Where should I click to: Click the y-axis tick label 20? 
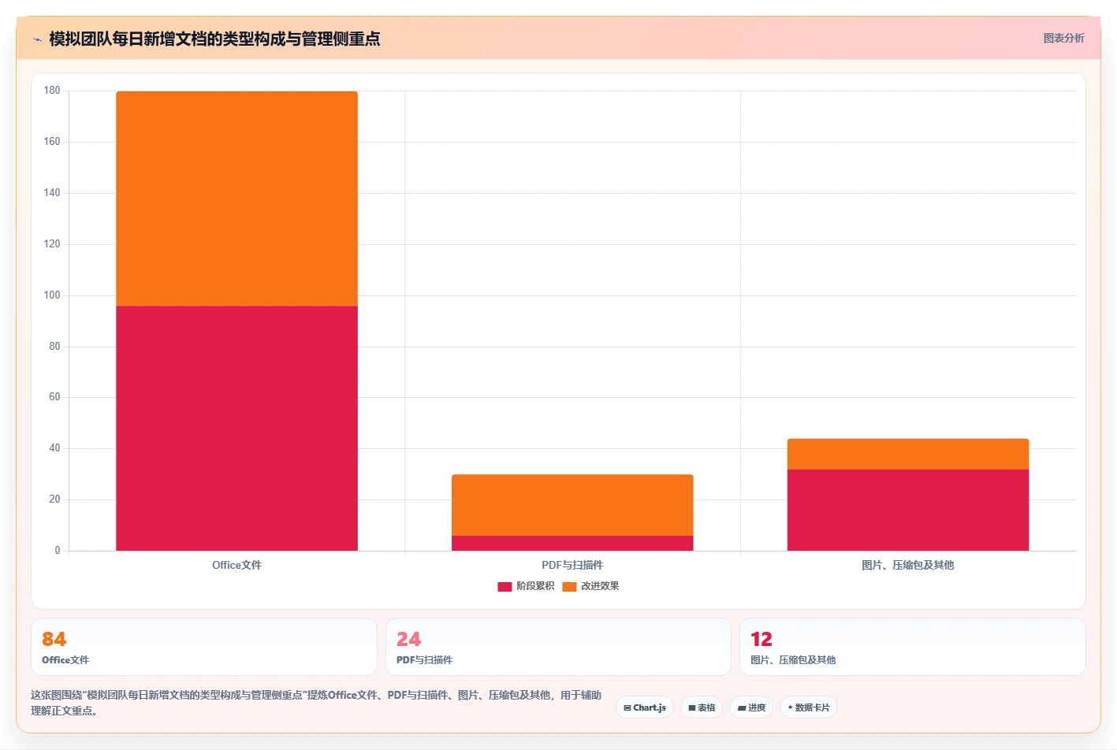coord(54,499)
